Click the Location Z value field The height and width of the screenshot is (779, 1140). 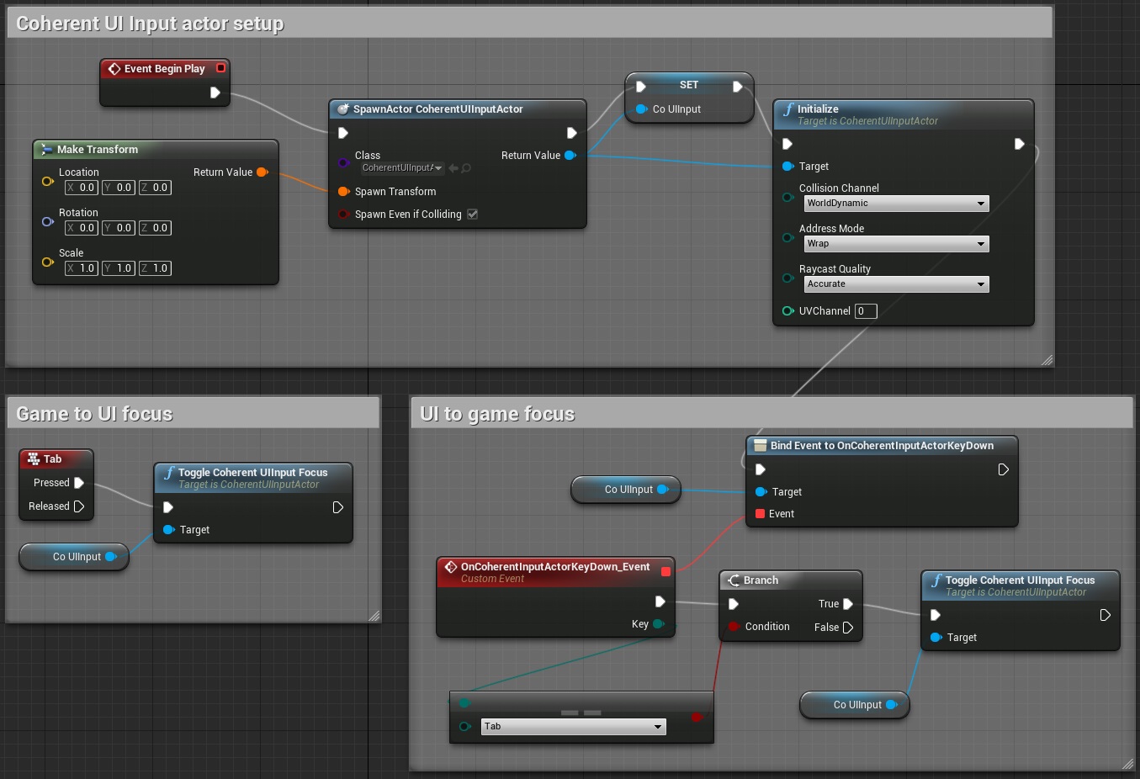156,188
